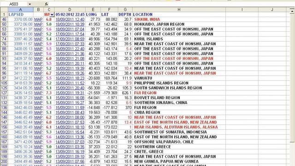Open MAP link for Cuba Region row
Screen dimensions: 295x166
(38, 113)
